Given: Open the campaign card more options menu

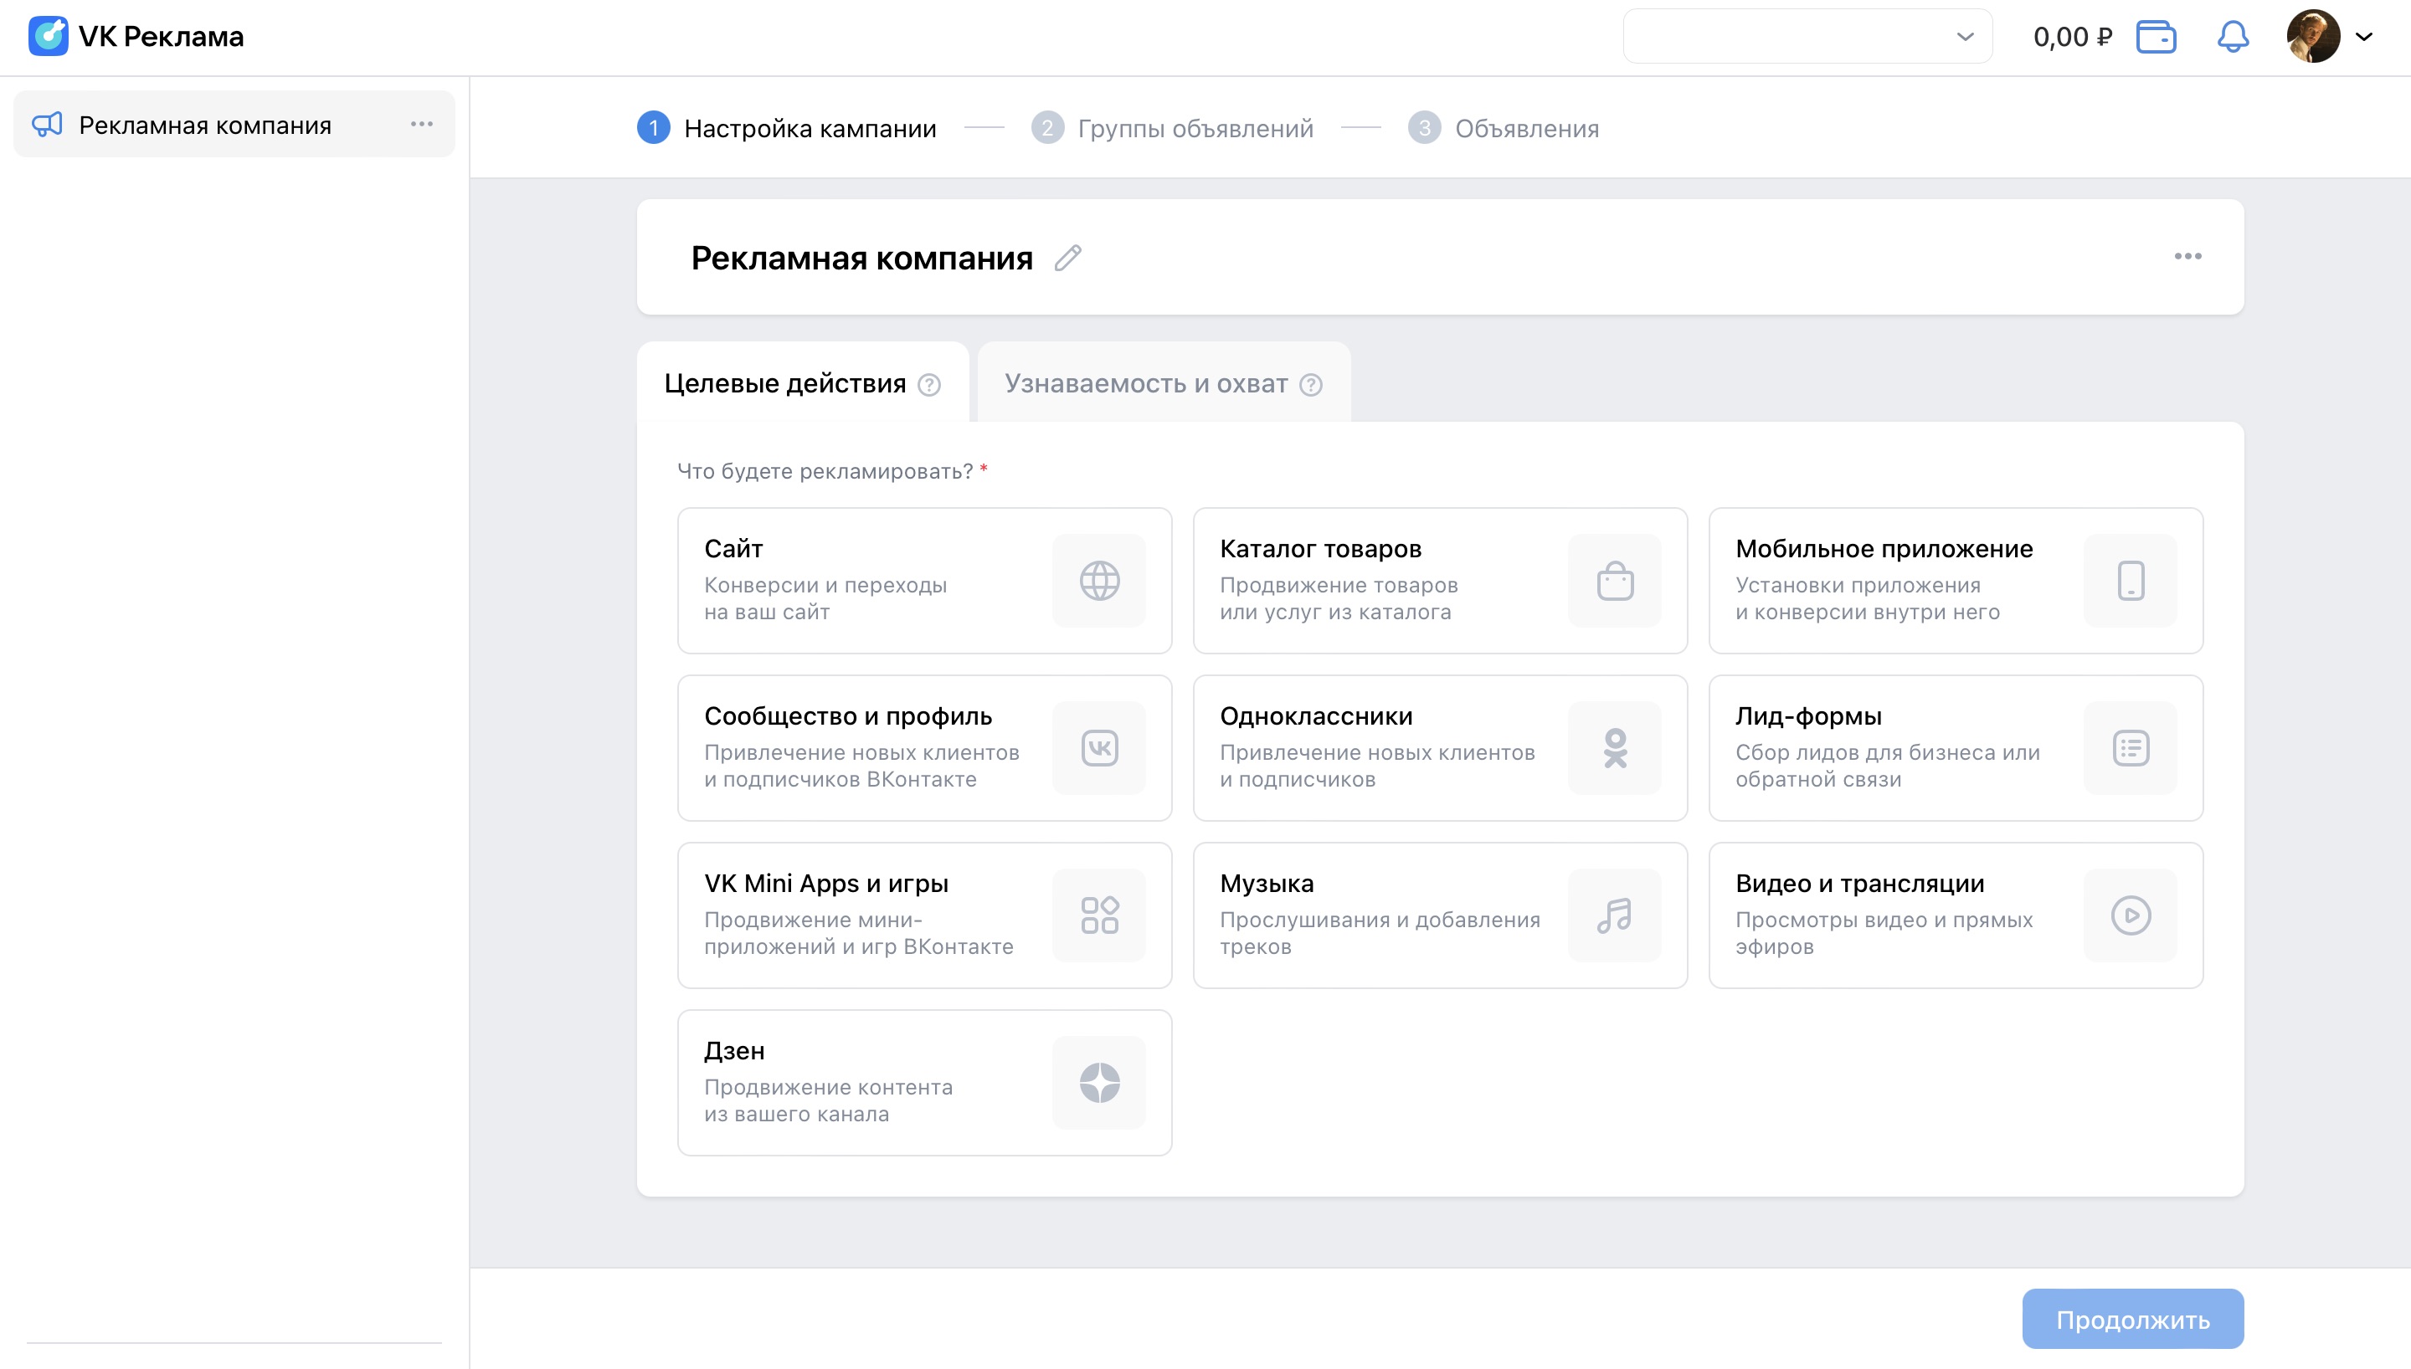Looking at the screenshot, I should [x=2187, y=257].
